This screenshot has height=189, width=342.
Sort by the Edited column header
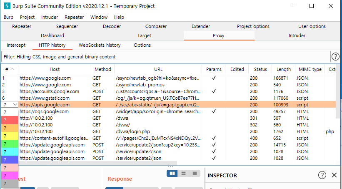click(x=237, y=69)
